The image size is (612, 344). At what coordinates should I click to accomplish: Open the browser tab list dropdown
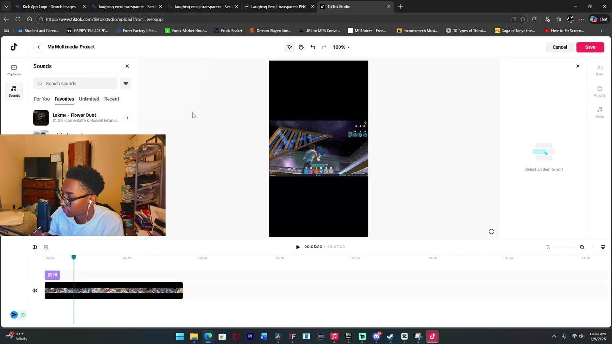[6, 7]
